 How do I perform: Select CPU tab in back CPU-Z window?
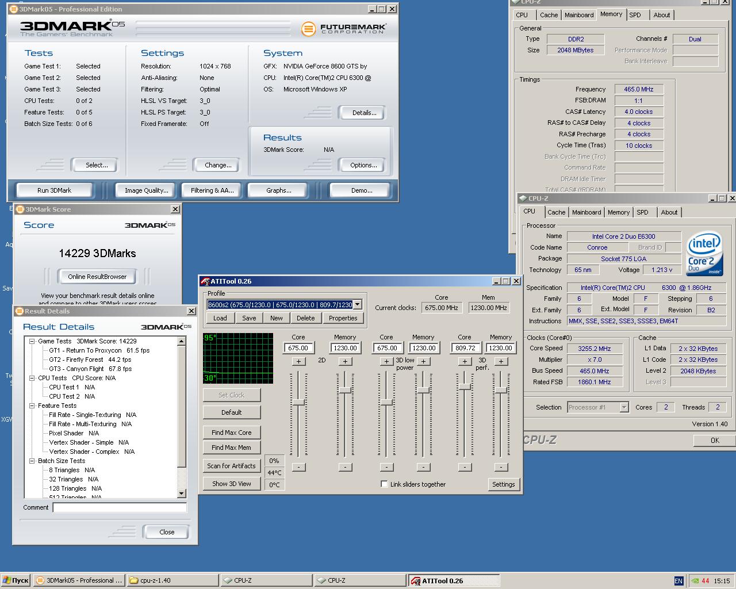522,15
